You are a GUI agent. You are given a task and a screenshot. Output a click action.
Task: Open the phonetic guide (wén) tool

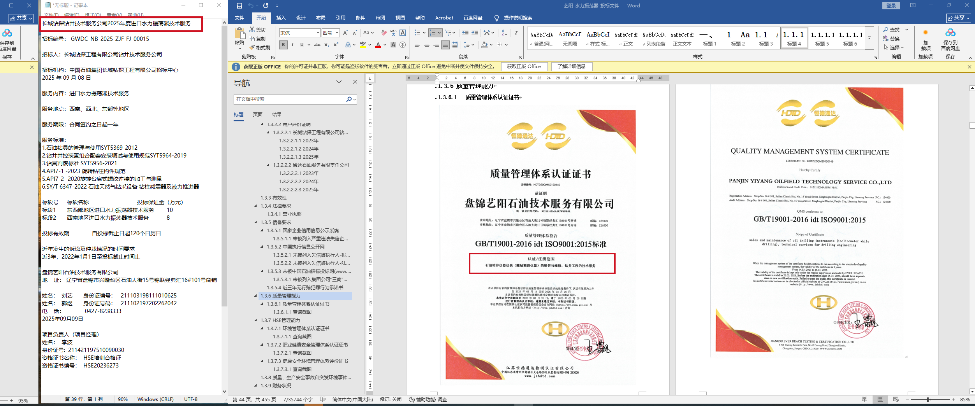click(393, 33)
